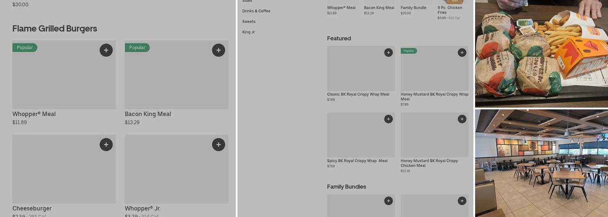Open large Bacon King Meal image
This screenshot has width=608, height=217.
click(177, 75)
